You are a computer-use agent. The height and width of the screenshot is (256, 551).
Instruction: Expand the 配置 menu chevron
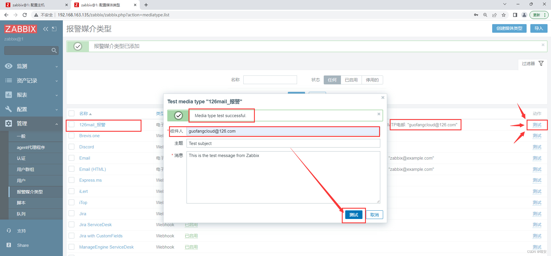tap(57, 110)
